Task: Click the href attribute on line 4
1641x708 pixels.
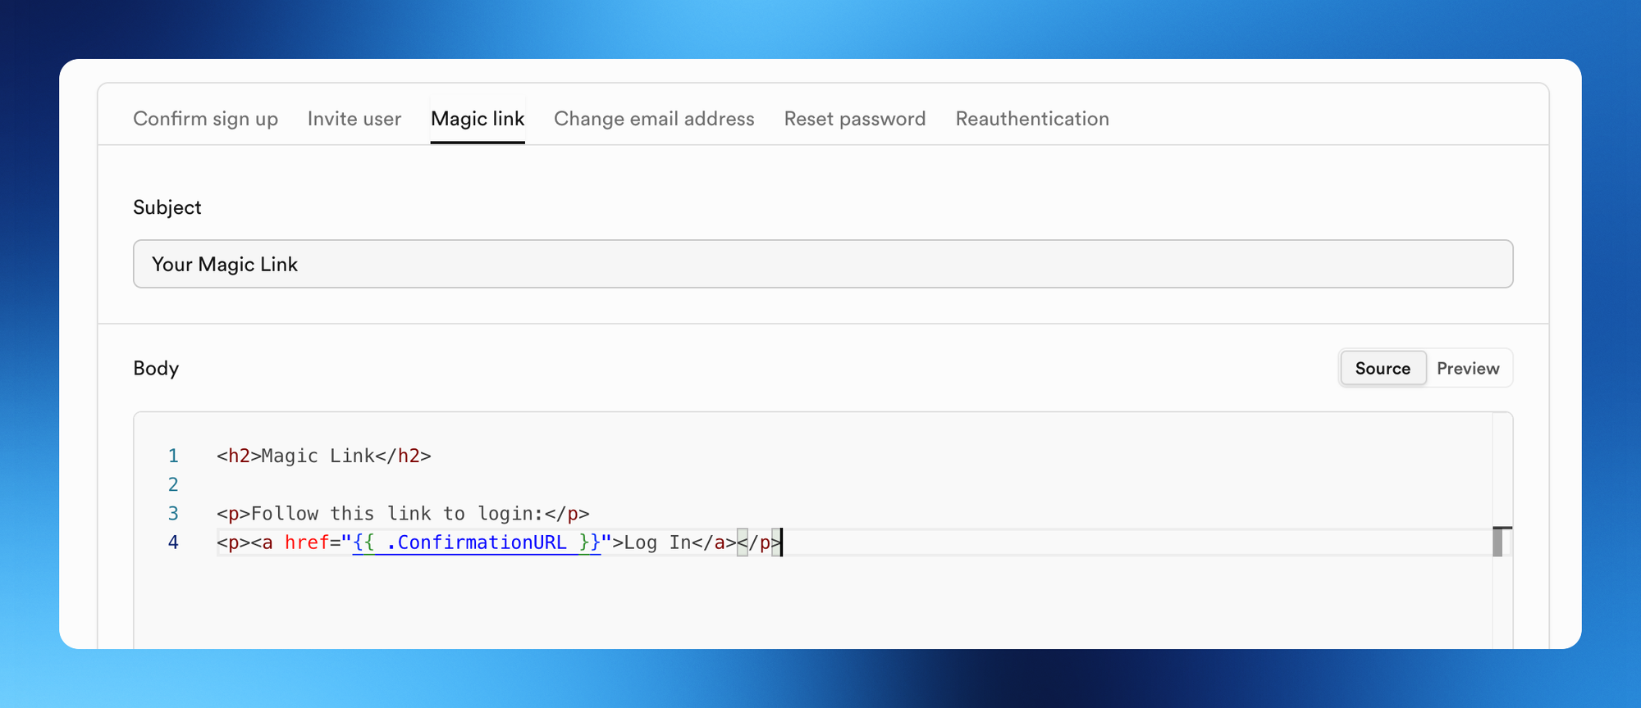Action: click(x=306, y=542)
